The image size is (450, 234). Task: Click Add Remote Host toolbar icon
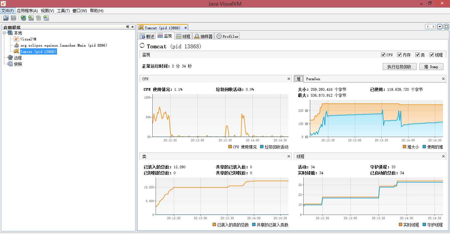(23, 18)
